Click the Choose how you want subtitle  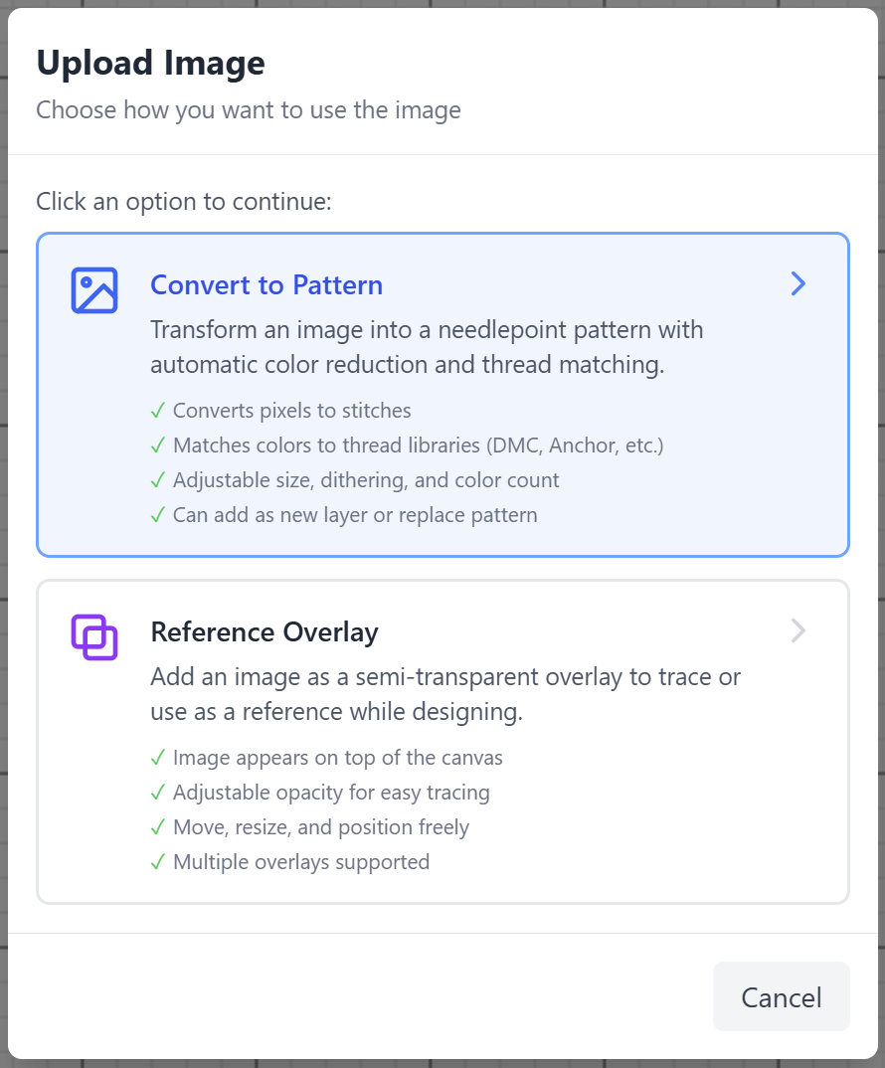point(249,109)
